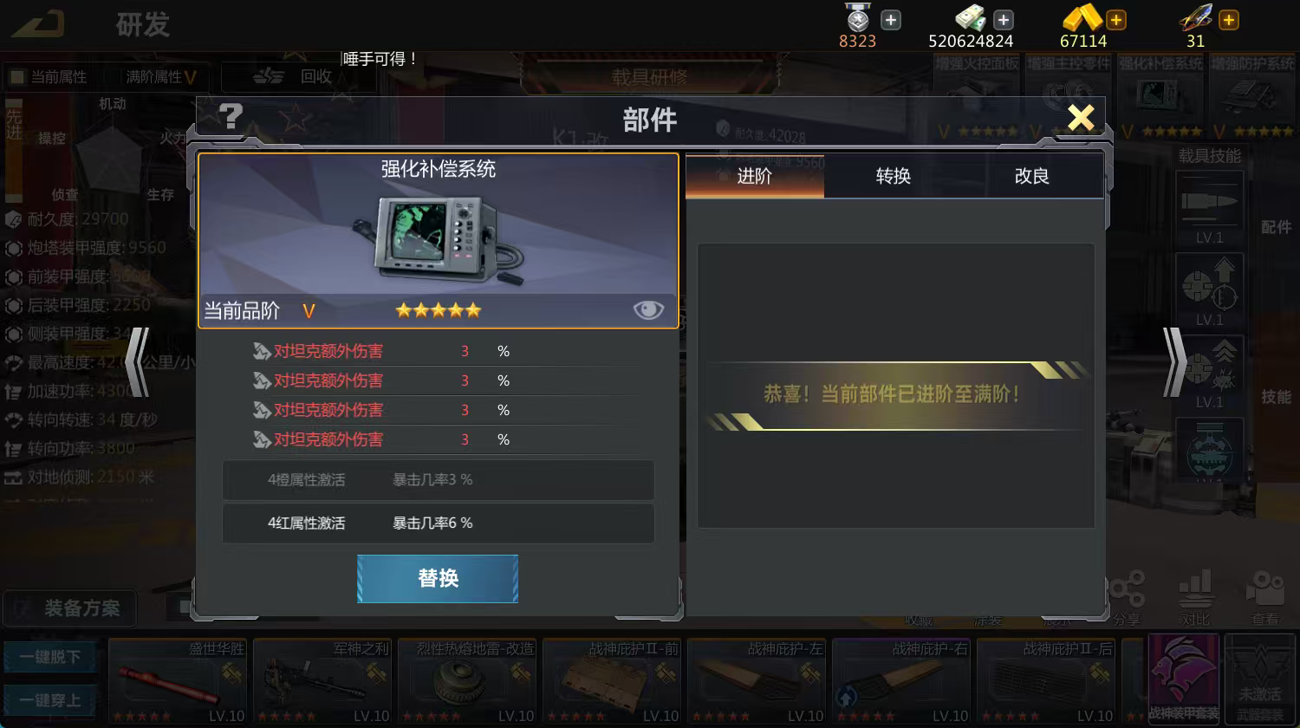Go to next component with right arrow
Screen dimensions: 1300x728
[x=1174, y=361]
